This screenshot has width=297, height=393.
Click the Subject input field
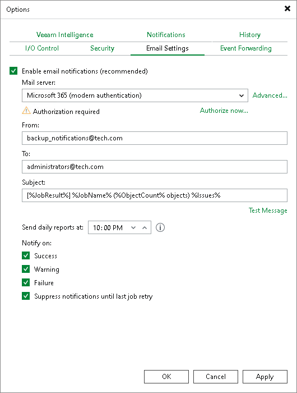coord(155,195)
